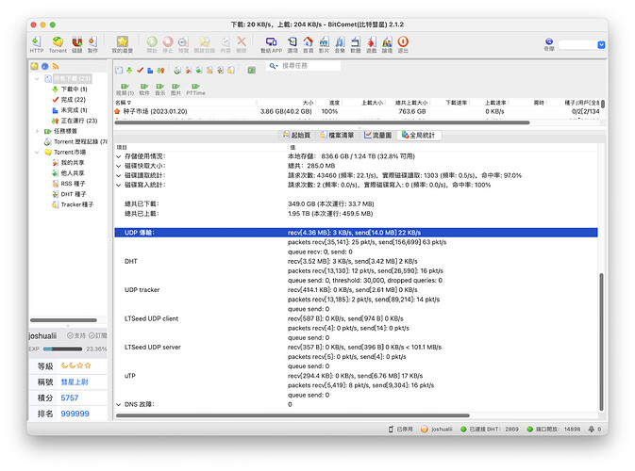Collapse the Torrent市場 tree node
635x471 pixels.
(37, 152)
